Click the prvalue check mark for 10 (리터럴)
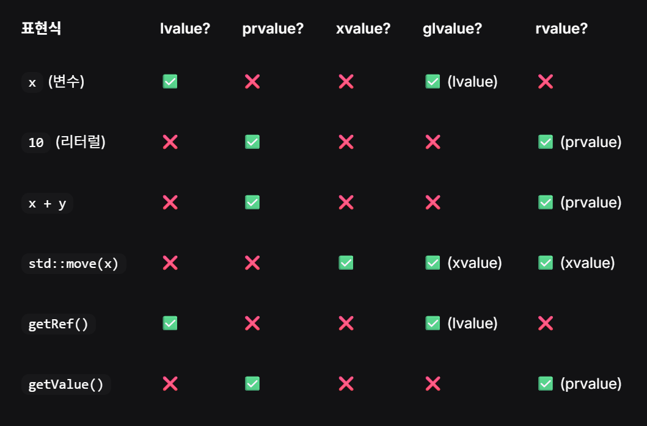 click(252, 142)
